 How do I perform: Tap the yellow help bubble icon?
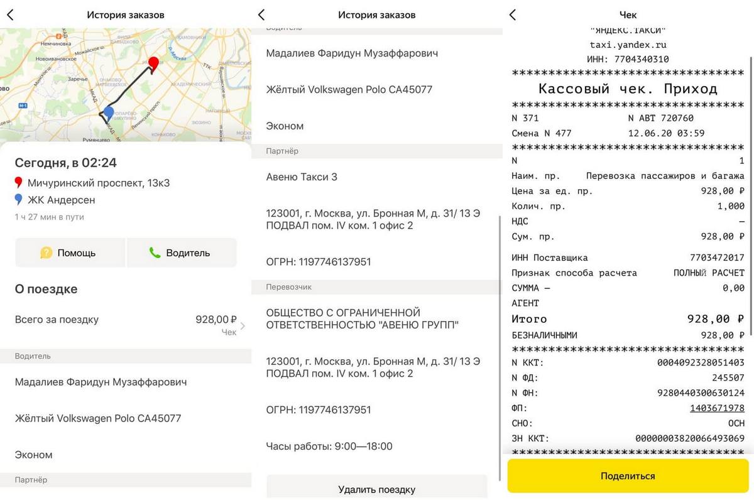point(46,253)
